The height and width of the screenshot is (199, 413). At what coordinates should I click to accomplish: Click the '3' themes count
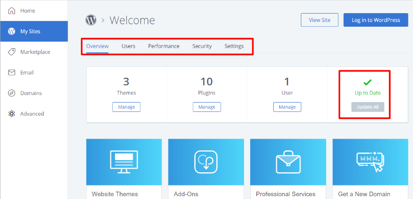pyautogui.click(x=126, y=82)
